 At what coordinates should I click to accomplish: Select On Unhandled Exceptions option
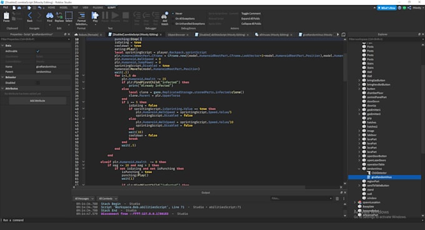click(x=189, y=24)
